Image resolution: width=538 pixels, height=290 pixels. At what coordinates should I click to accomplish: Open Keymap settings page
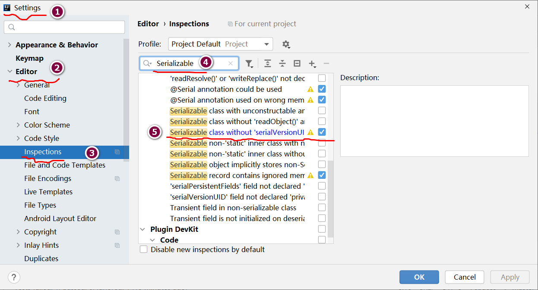tap(29, 58)
